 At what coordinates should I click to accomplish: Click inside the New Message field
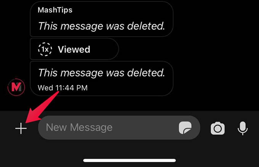119,128
